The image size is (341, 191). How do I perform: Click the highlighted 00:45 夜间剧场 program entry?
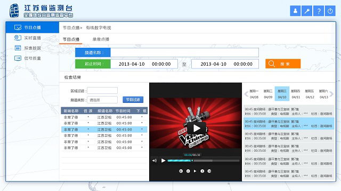(x=289, y=124)
